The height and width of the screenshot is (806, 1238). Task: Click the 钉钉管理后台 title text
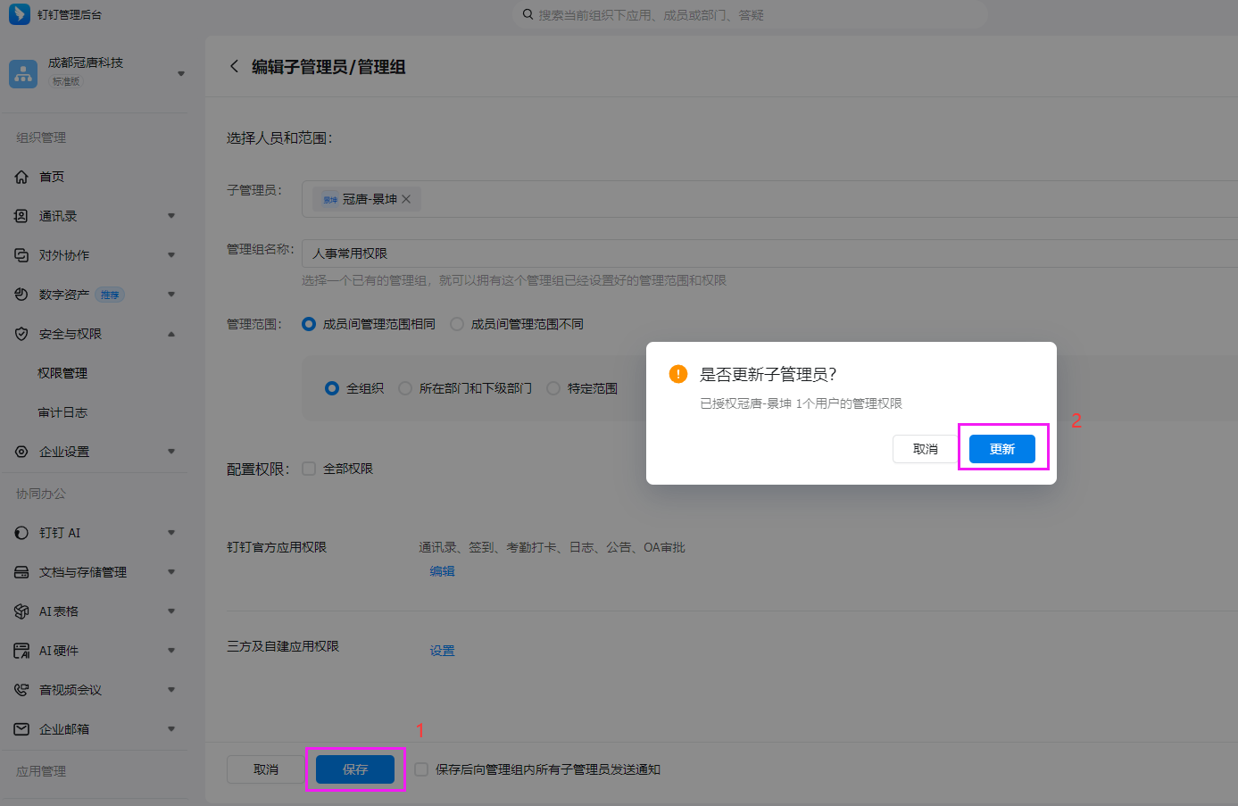(70, 14)
